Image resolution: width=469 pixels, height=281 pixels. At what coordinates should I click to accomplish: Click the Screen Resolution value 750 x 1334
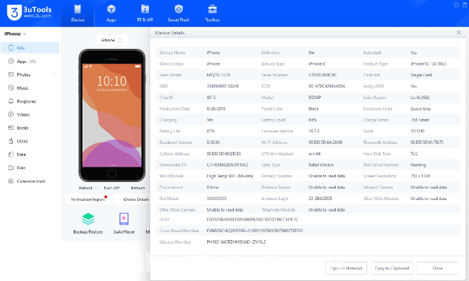pos(420,176)
